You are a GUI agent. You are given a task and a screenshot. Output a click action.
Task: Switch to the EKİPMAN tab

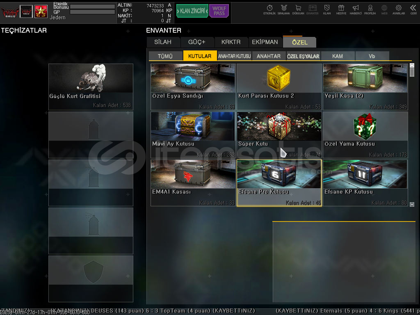[x=265, y=42]
